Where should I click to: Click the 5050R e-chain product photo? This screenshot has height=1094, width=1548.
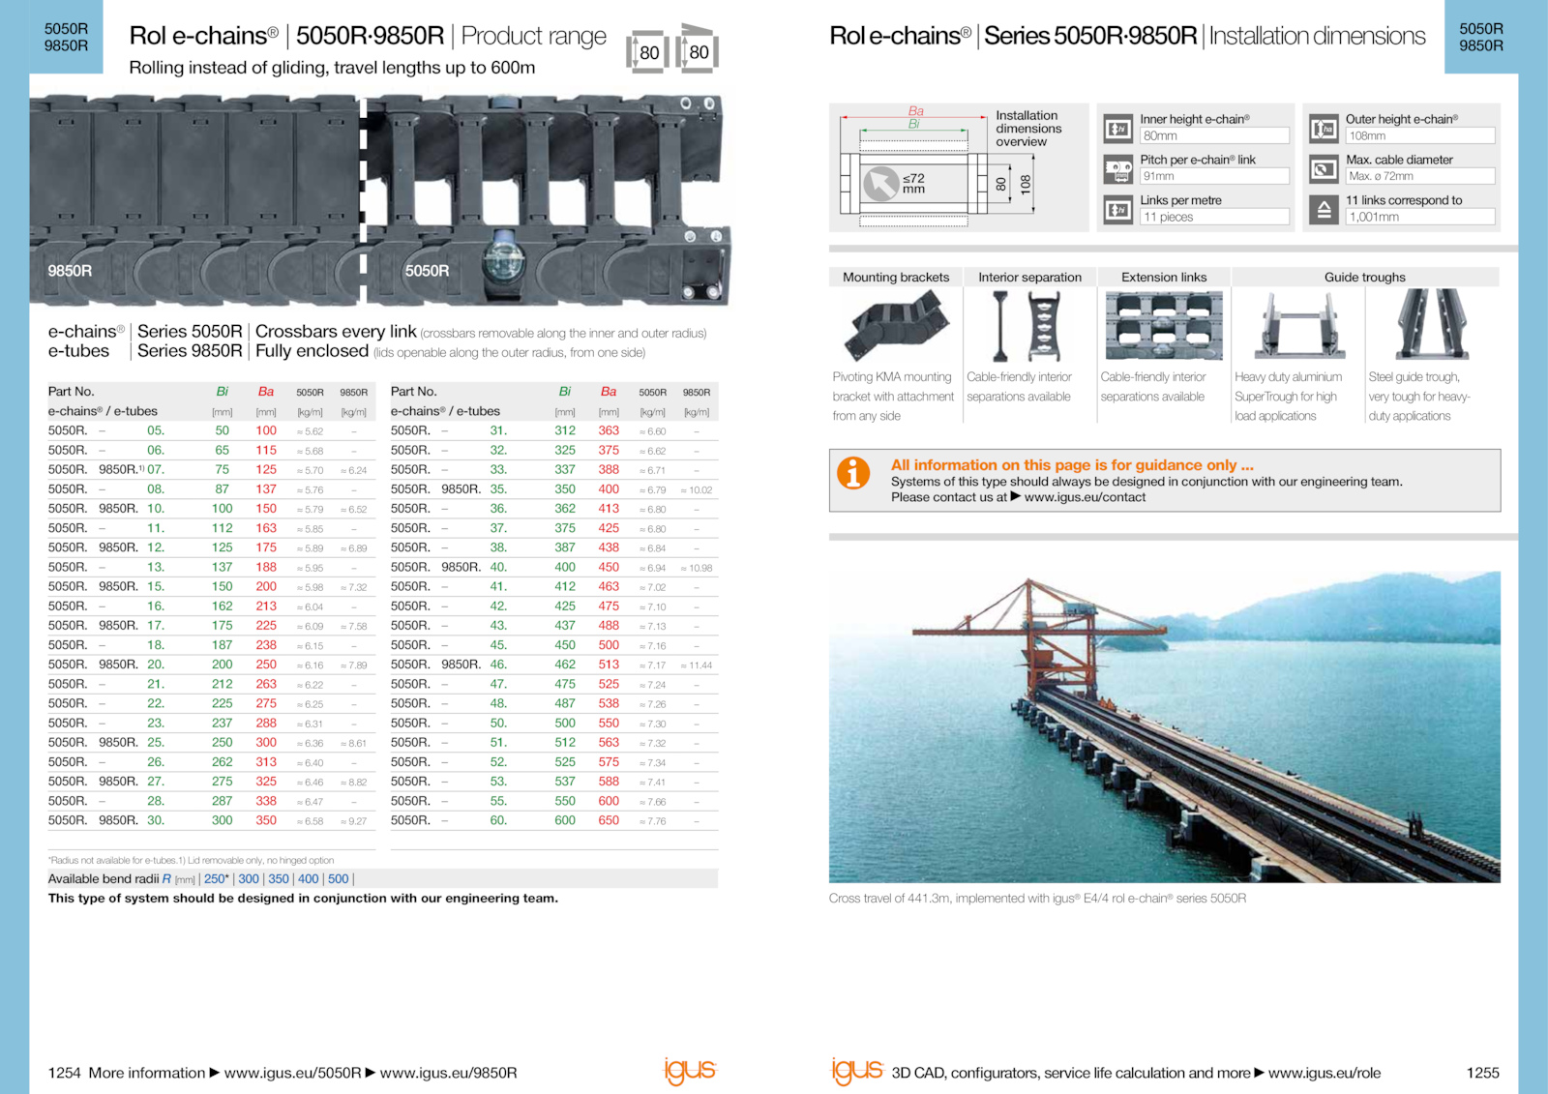pyautogui.click(x=549, y=198)
